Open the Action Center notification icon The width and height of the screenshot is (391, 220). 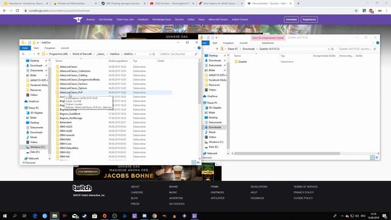(384, 216)
